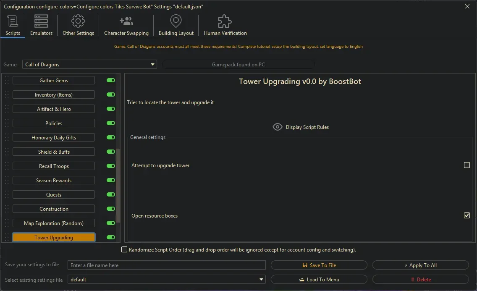Open the Building Layout icon
Screen dimensions: 477x291
tap(176, 20)
